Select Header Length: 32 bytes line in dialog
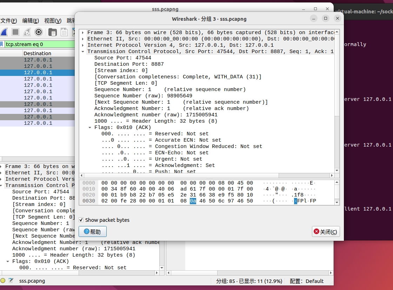 tap(156, 121)
